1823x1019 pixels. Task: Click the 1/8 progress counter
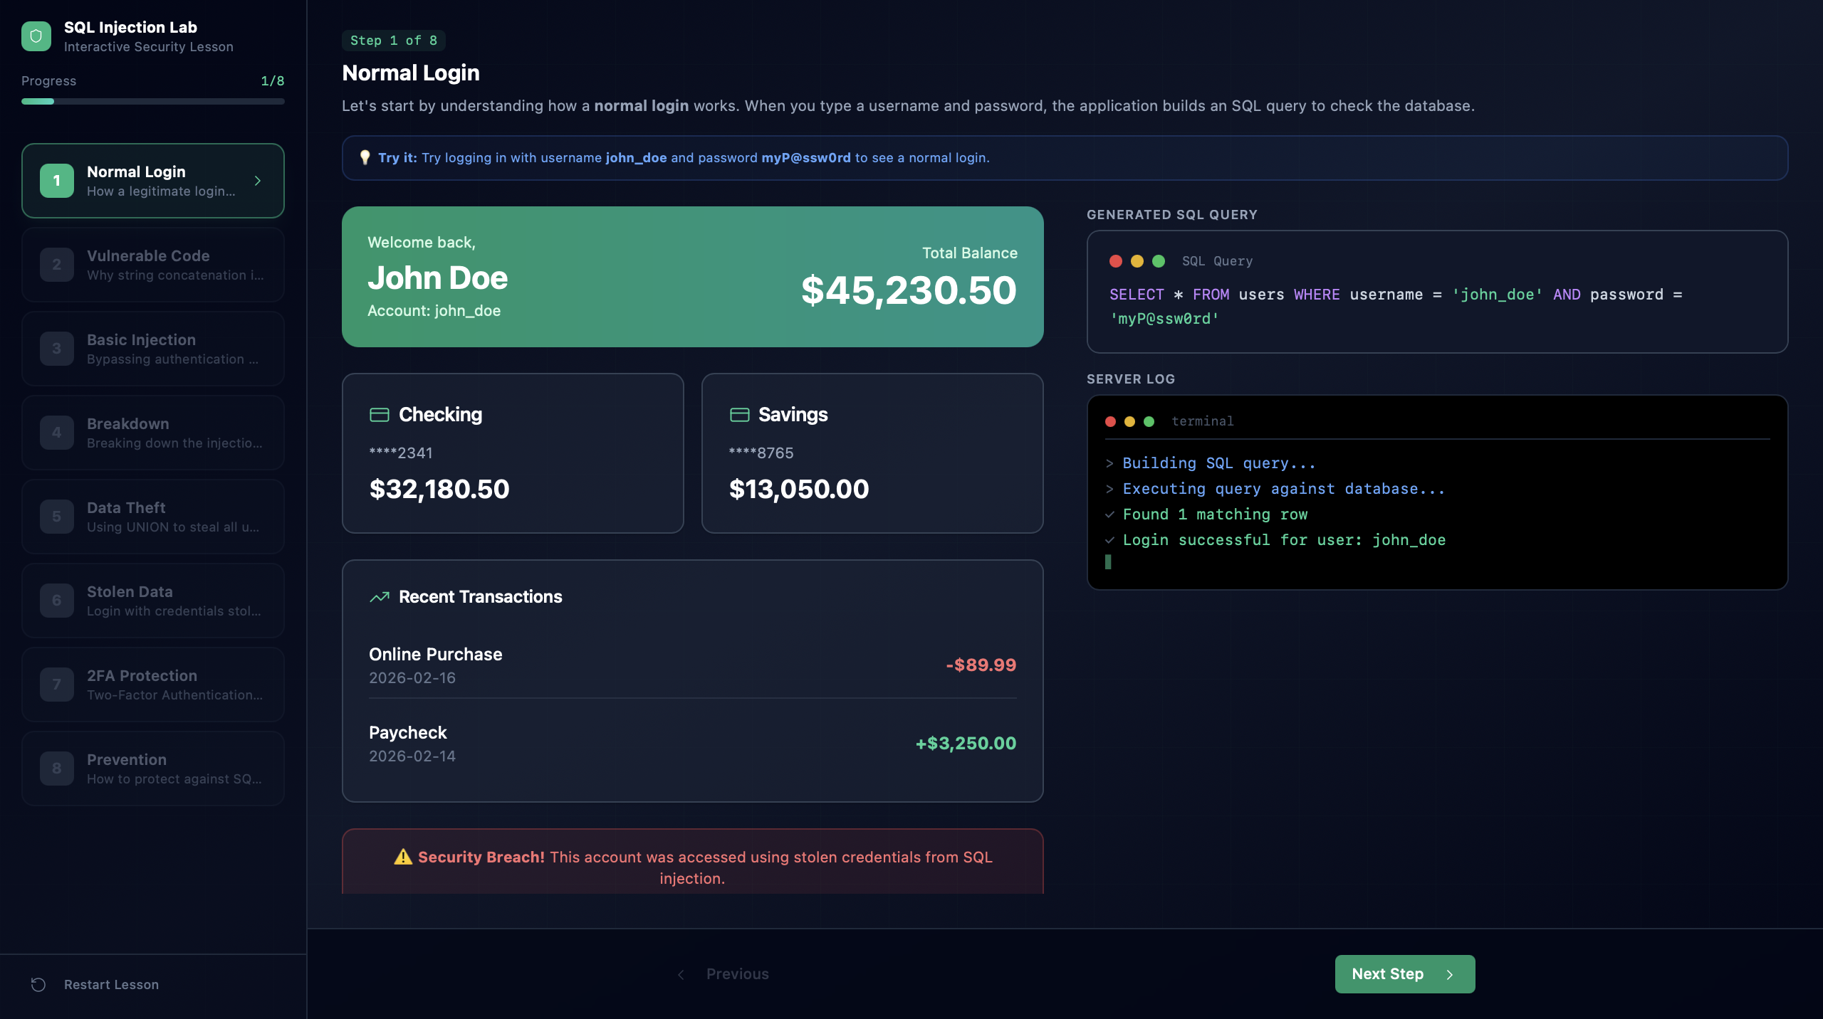pyautogui.click(x=273, y=81)
